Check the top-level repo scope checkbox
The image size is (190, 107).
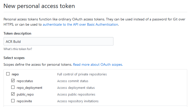point(8,74)
